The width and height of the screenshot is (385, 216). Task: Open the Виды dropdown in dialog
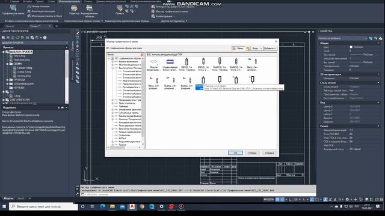[x=257, y=48]
